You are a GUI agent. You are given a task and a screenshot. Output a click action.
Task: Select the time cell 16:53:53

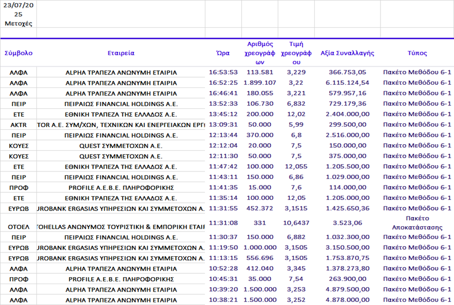coord(223,72)
